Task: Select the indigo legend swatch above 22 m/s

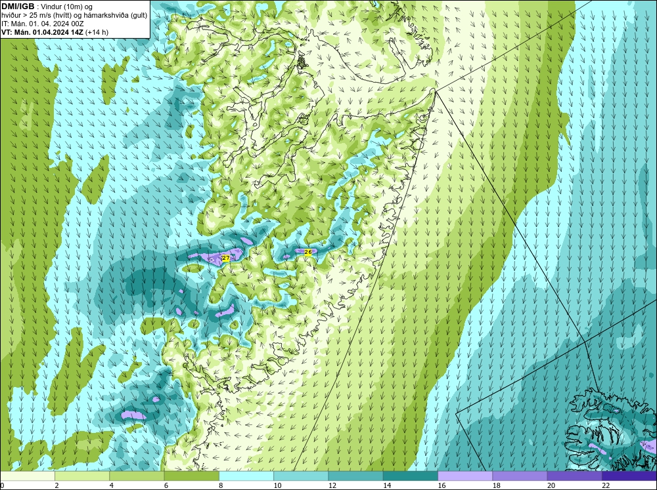Action: point(629,476)
